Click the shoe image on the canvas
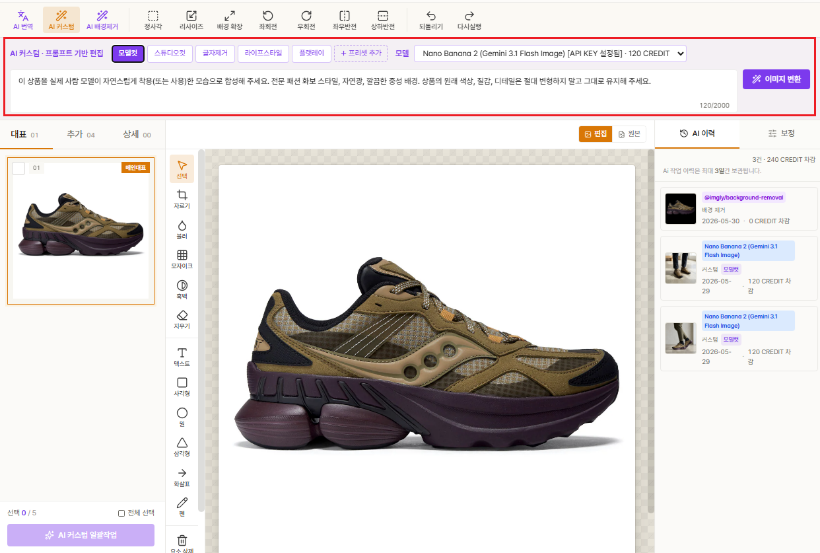This screenshot has width=820, height=553. tap(427, 353)
